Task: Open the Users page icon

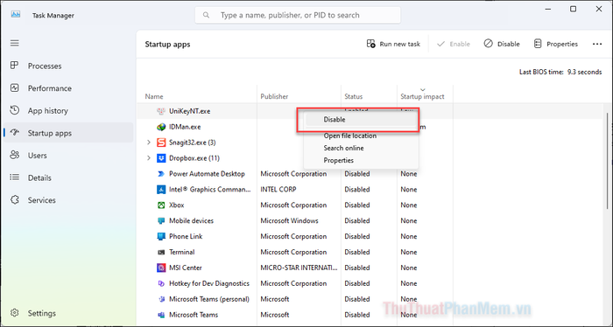Action: tap(15, 155)
